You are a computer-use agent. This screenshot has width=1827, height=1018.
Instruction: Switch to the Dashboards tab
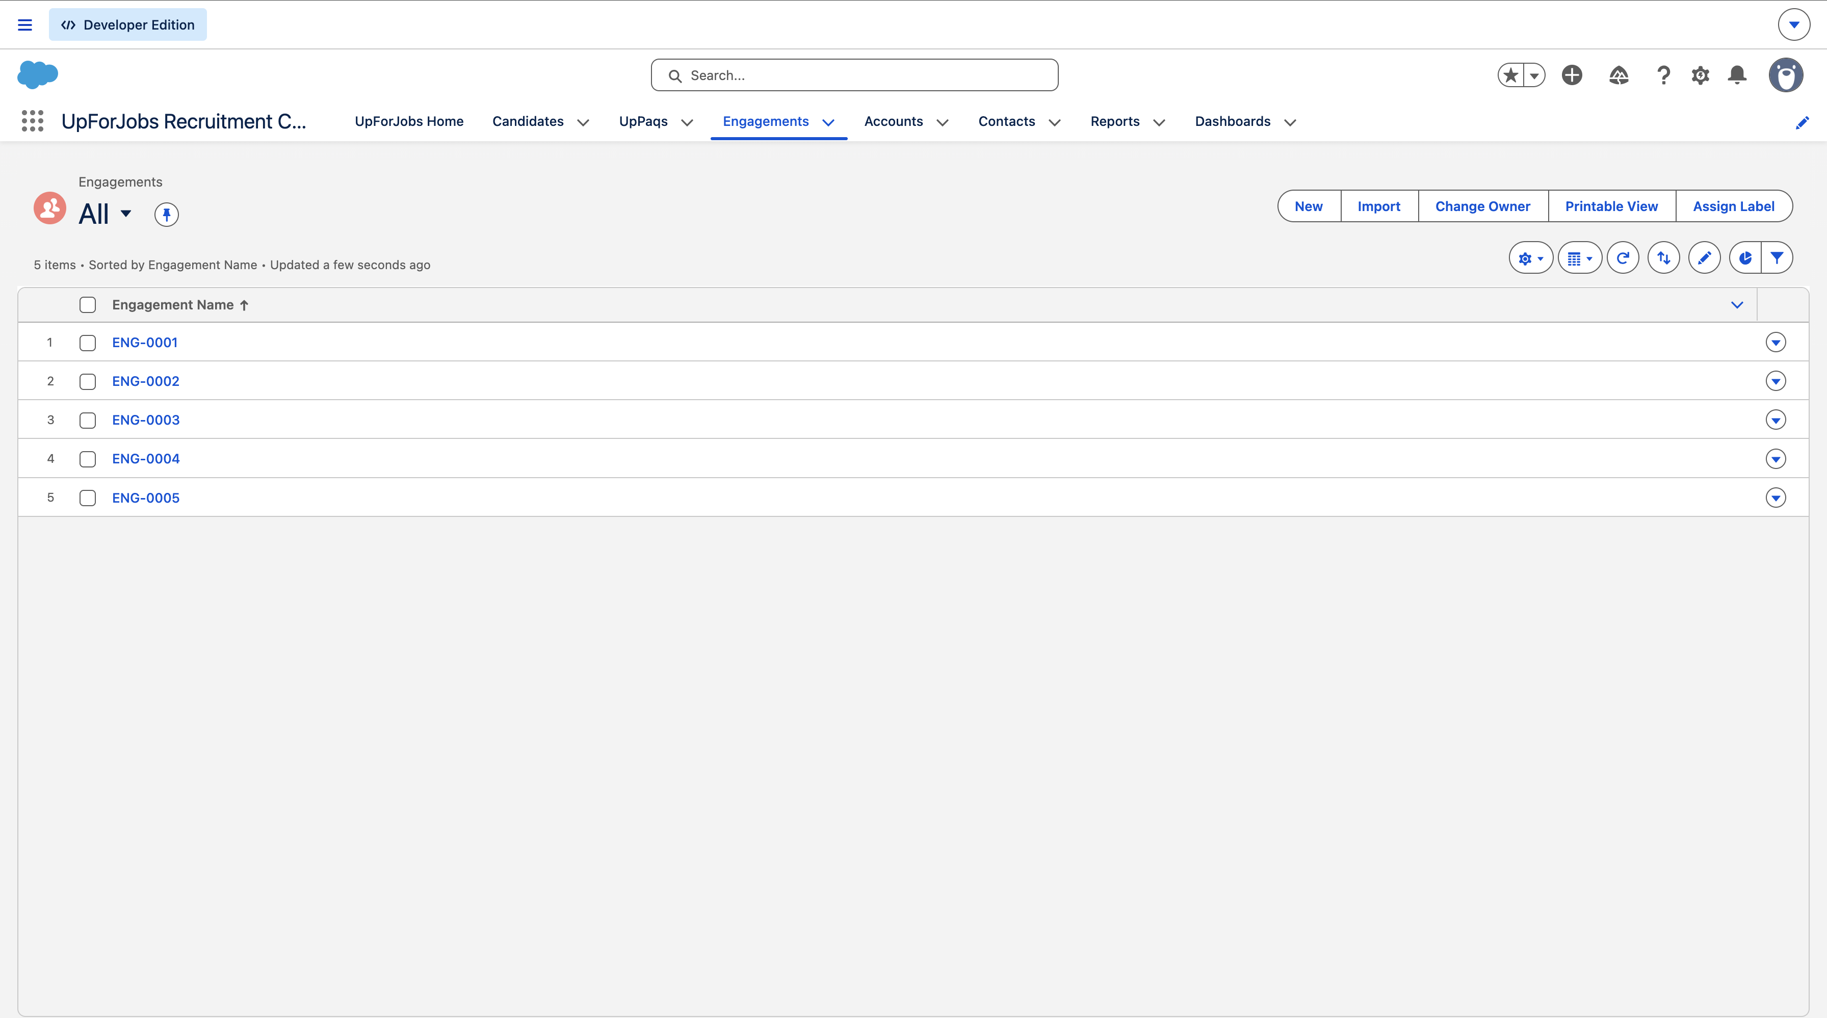1233,121
